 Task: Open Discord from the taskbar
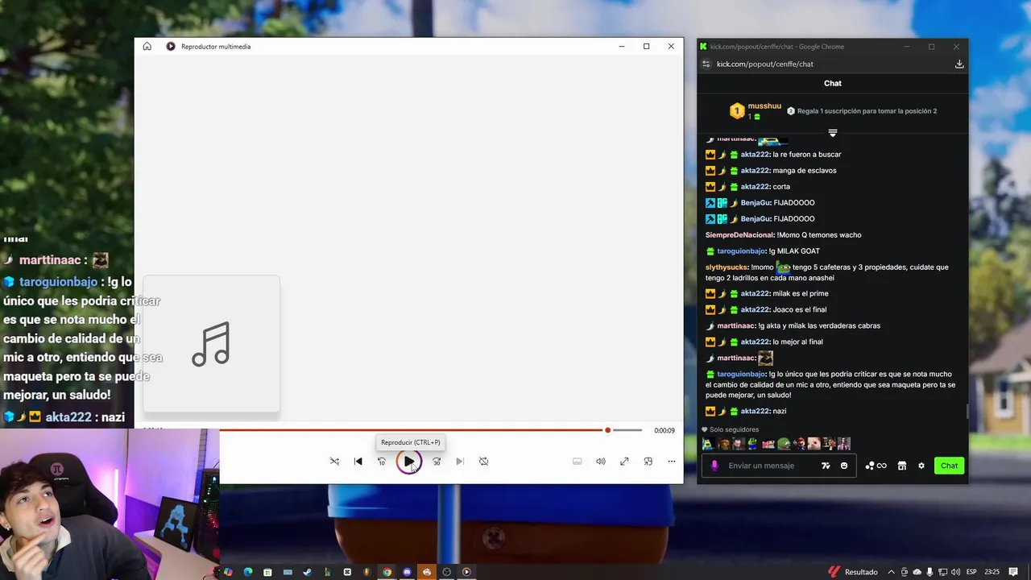point(407,572)
